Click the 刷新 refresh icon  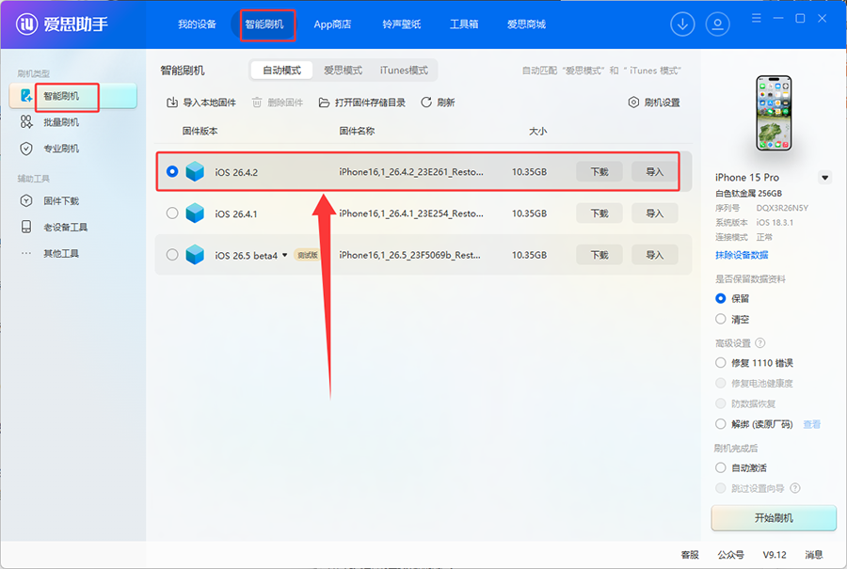point(426,103)
